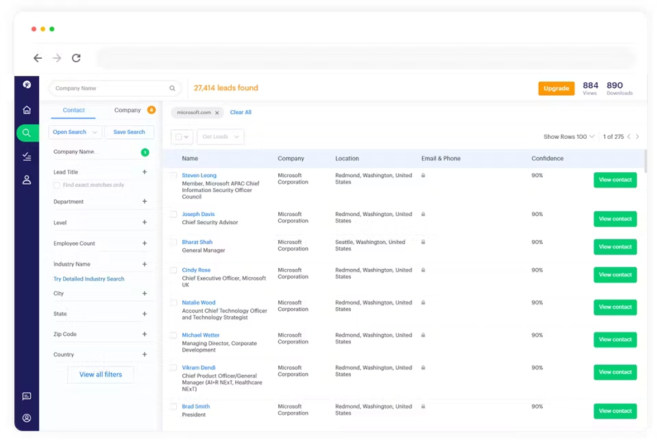The height and width of the screenshot is (446, 658).
Task: Click lock icon in Vikram Dendi's row
Action: click(423, 368)
